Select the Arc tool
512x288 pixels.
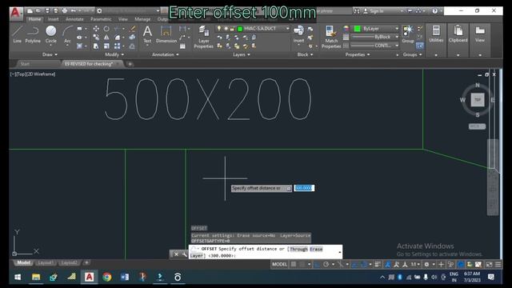pyautogui.click(x=67, y=34)
